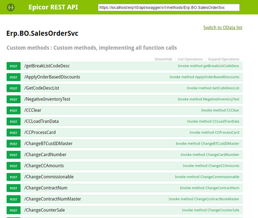Screen dimensions: 258x218
Task: Expand the /ChangeCardNumber operation
Action: [x=45, y=154]
